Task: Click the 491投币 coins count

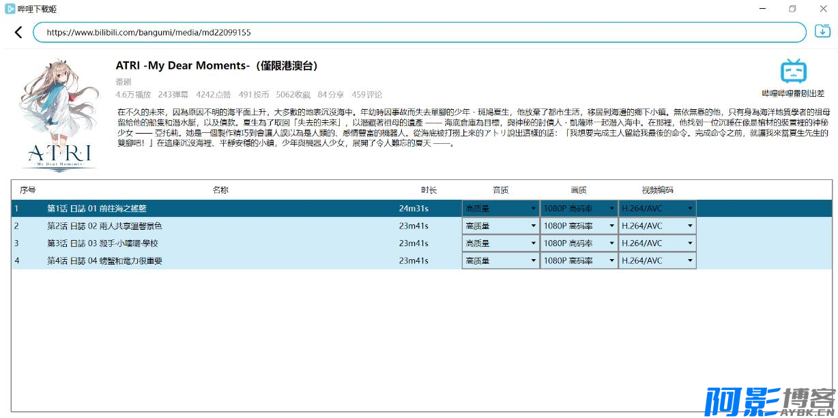Action: tap(254, 95)
